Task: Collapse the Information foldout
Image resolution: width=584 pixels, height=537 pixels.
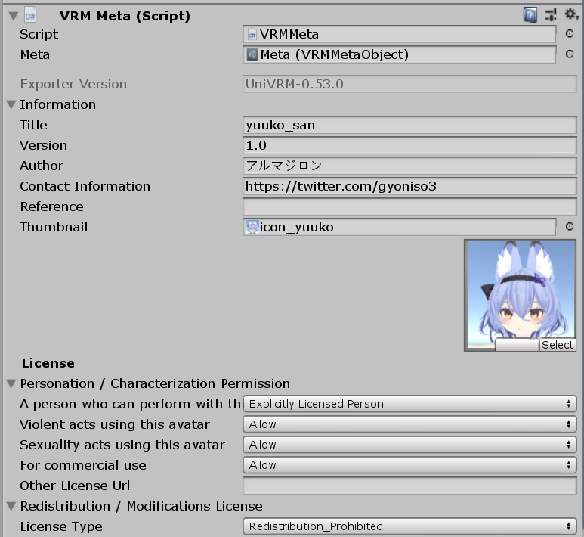Action: coord(11,104)
